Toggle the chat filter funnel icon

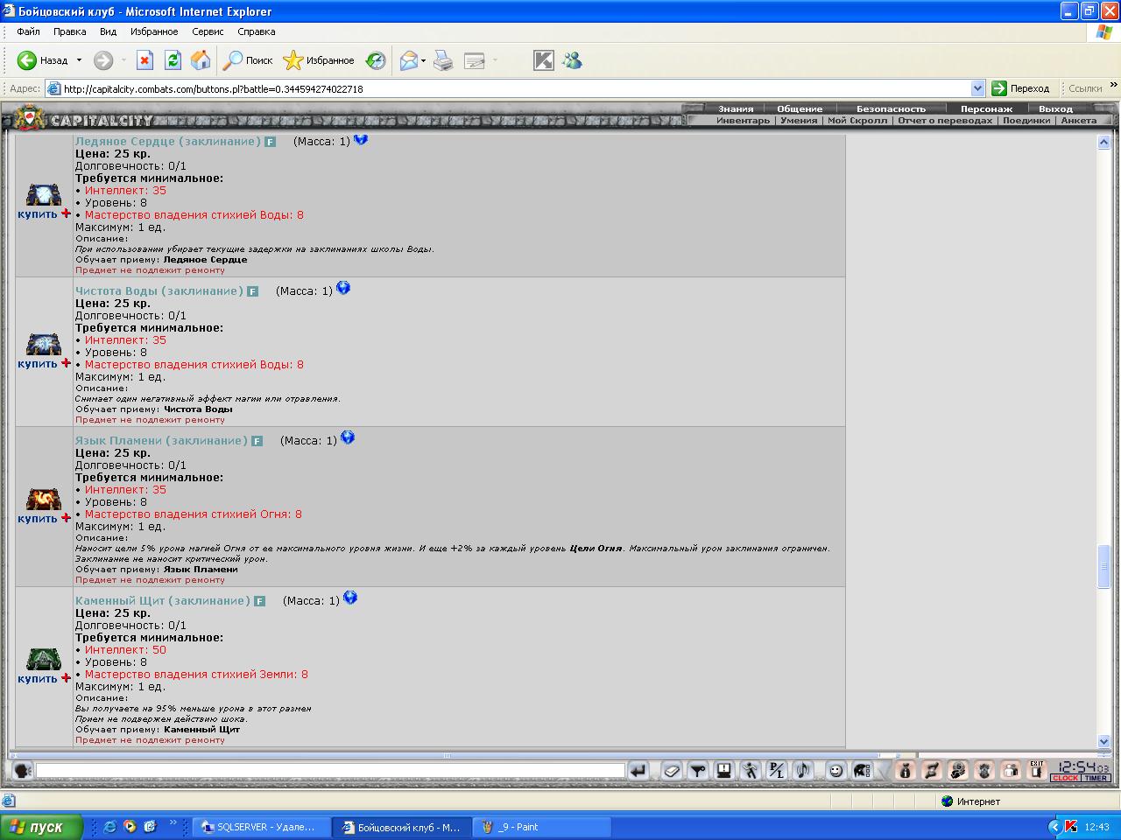click(x=698, y=771)
